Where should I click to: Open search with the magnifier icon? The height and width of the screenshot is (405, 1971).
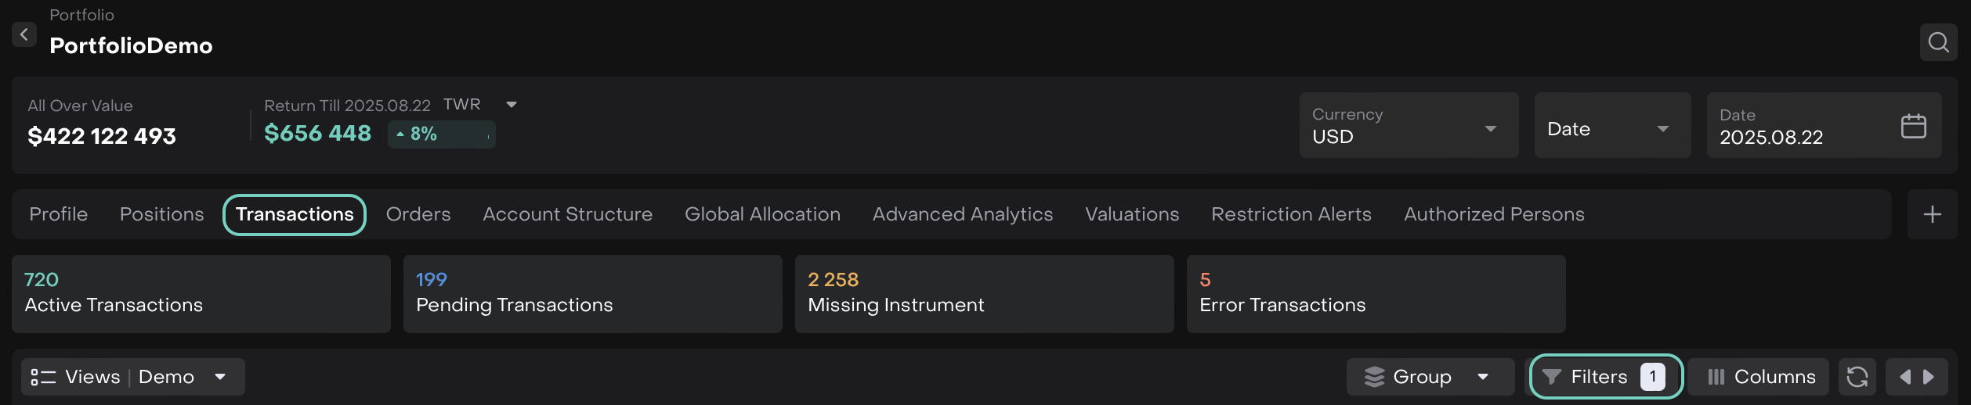[1938, 42]
